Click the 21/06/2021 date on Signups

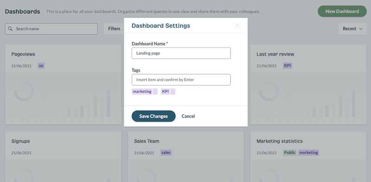[21, 153]
